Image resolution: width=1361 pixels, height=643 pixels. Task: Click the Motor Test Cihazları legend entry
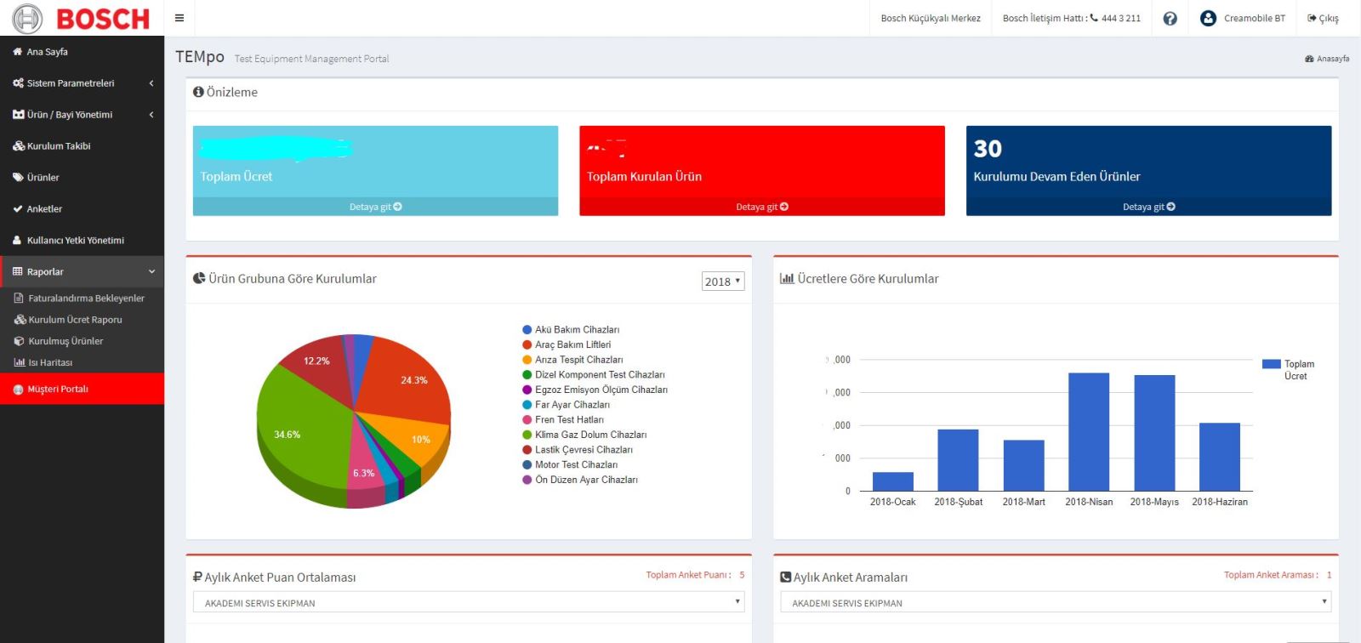click(570, 464)
